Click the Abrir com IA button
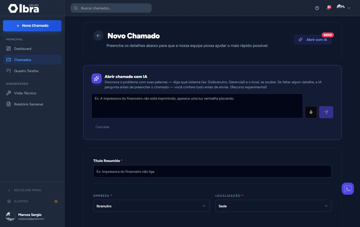Viewport: 360px width, 227px height. 313,40
